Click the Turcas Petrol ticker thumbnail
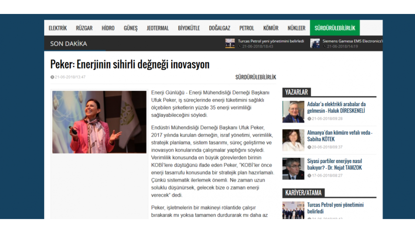 tap(230, 43)
